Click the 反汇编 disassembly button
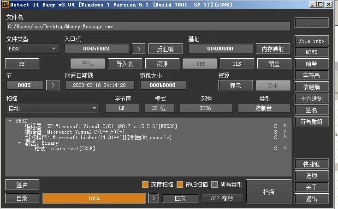Screen dimensions: 338x209 (x=165, y=49)
